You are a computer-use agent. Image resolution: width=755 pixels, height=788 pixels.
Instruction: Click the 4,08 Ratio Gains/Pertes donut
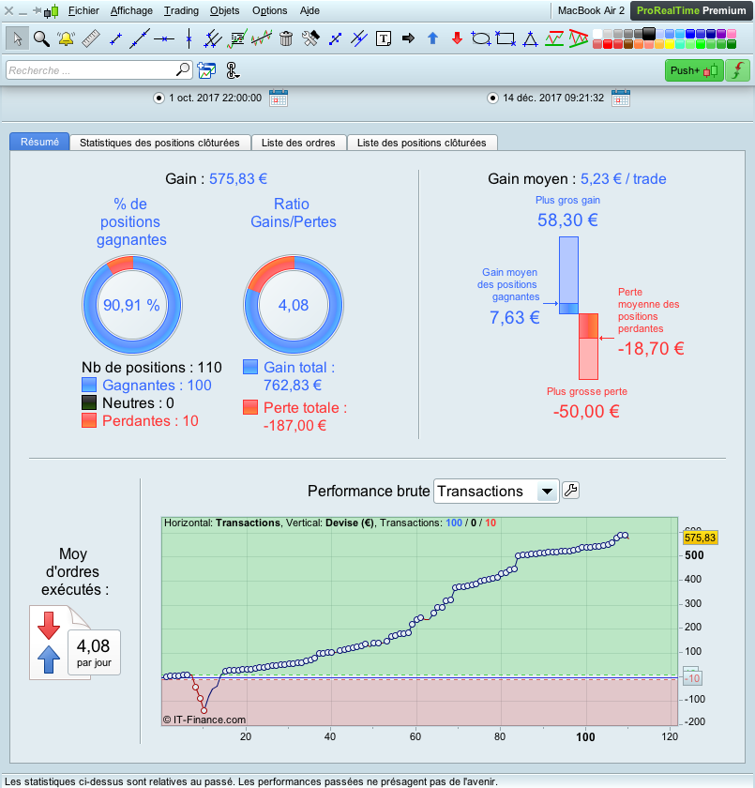[x=294, y=305]
